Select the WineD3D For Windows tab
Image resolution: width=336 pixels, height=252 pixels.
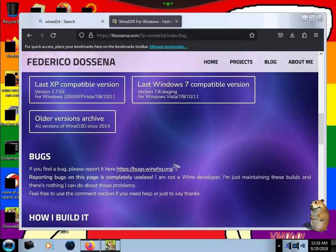pyautogui.click(x=145, y=21)
